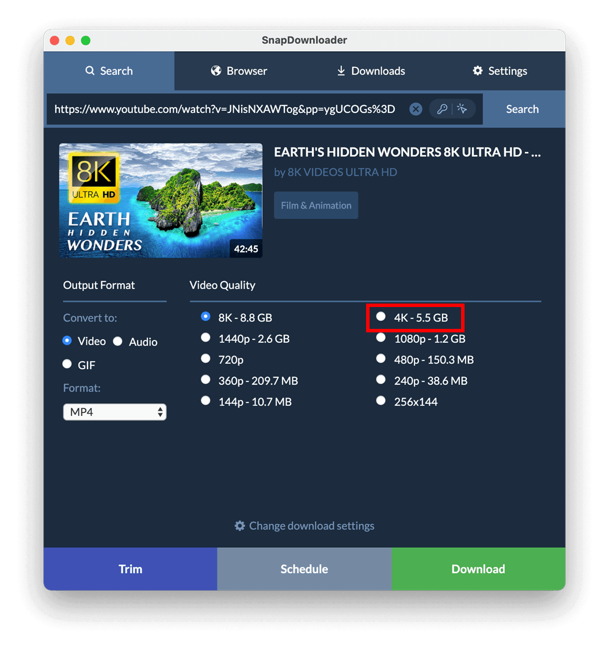This screenshot has width=609, height=648.
Task: Select 144p - 10.7 MB quality
Action: (246, 401)
